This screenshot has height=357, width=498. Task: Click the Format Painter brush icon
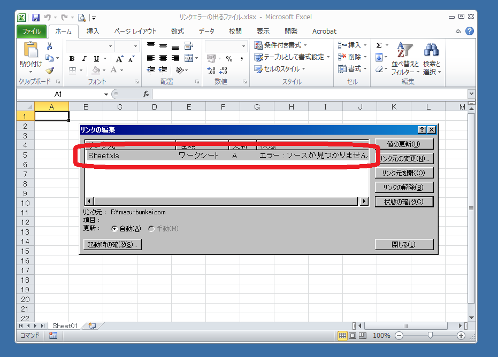[x=50, y=70]
